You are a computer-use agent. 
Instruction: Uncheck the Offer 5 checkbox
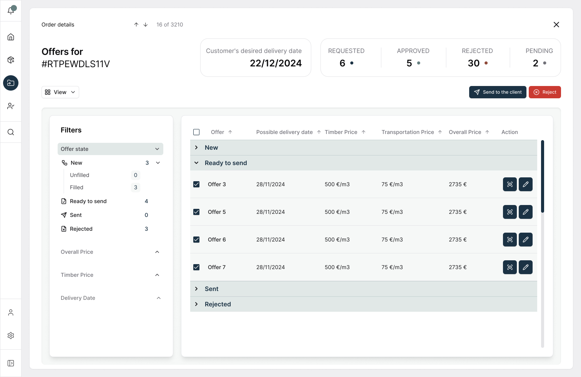tap(196, 212)
